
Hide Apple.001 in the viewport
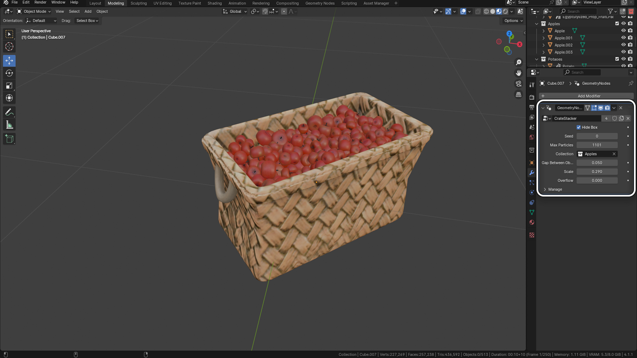(x=623, y=38)
